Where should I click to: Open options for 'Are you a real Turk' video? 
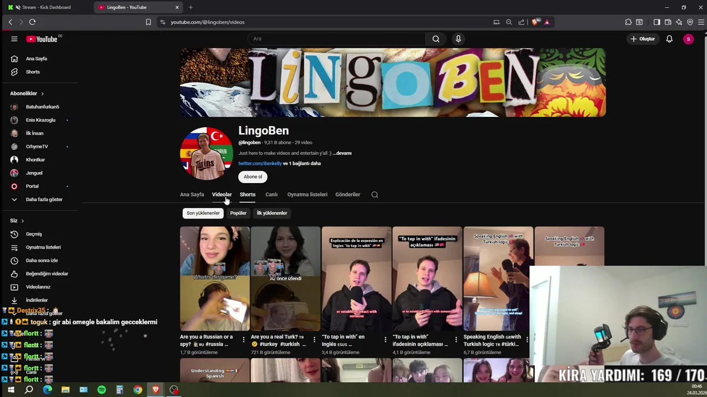click(314, 340)
